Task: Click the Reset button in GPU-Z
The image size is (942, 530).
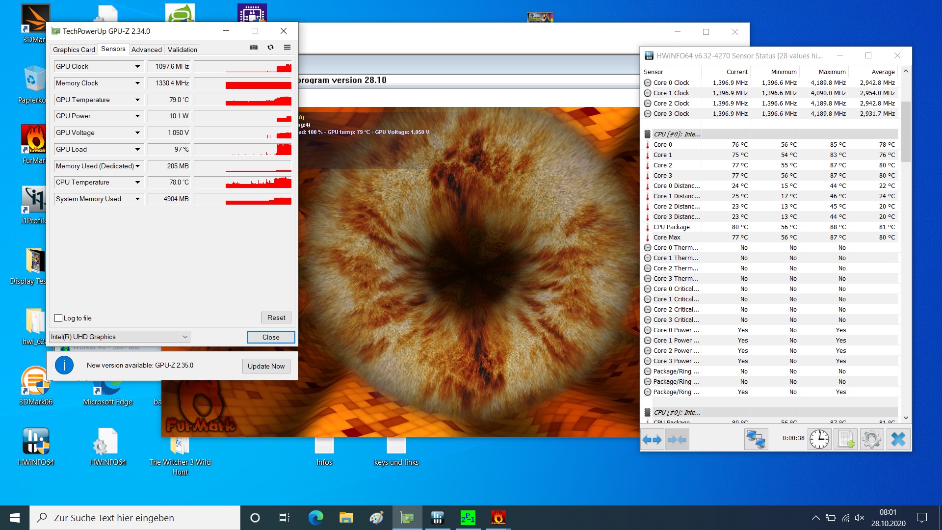Action: point(276,318)
